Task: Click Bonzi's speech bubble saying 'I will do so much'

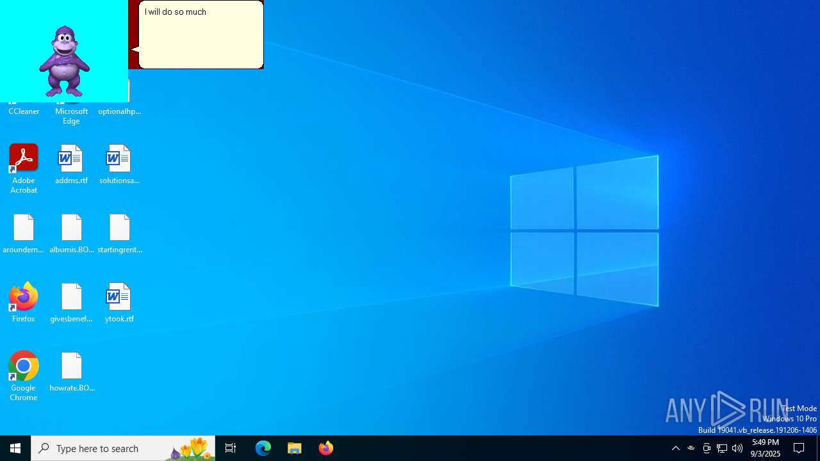Action: point(201,35)
